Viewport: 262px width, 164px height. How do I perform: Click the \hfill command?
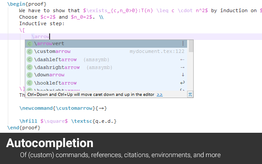28,121
